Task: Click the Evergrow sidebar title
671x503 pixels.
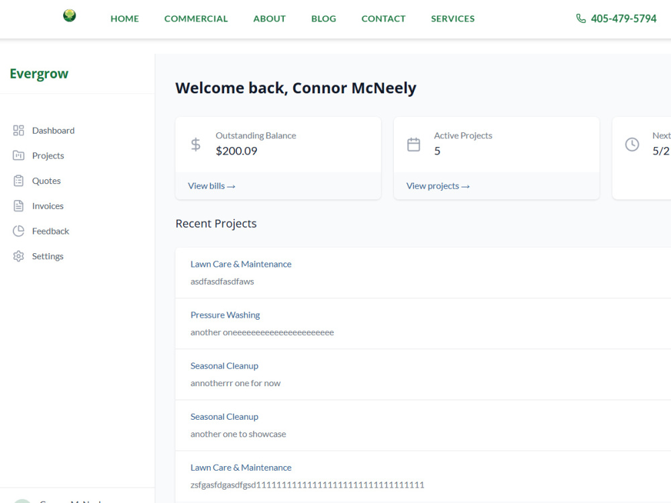Action: pyautogui.click(x=39, y=74)
